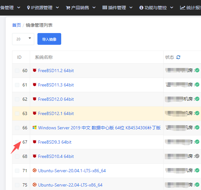Go to 首页 via breadcrumb link
The height and width of the screenshot is (190, 201).
tap(16, 25)
